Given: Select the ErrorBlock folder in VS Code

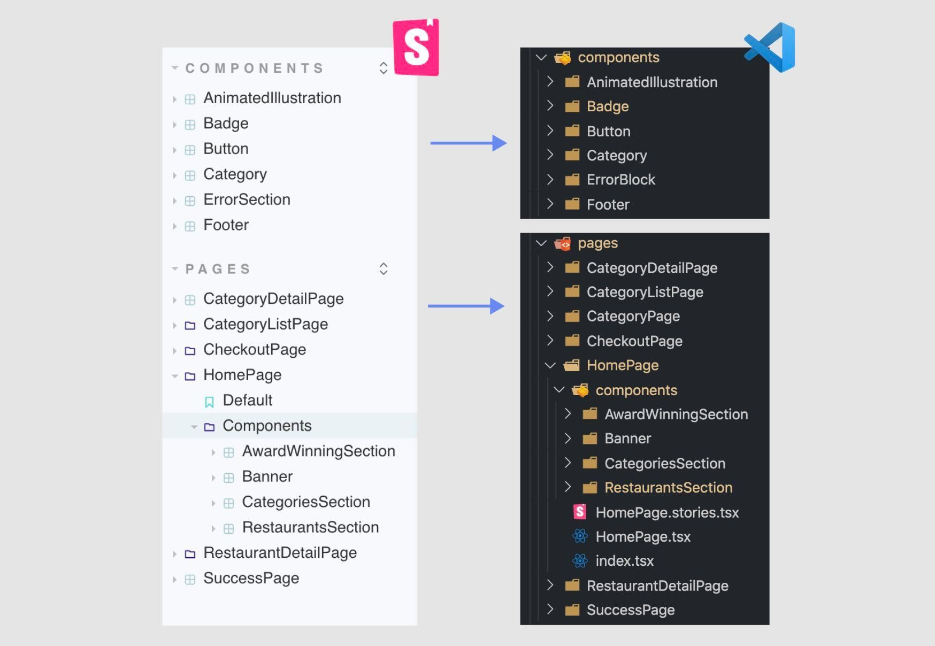Looking at the screenshot, I should pos(621,180).
